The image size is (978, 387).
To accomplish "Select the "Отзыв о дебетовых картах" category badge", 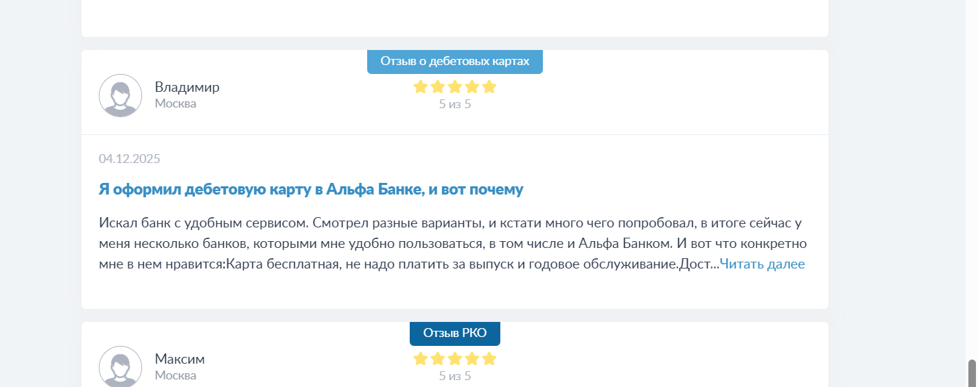I will pyautogui.click(x=455, y=61).
